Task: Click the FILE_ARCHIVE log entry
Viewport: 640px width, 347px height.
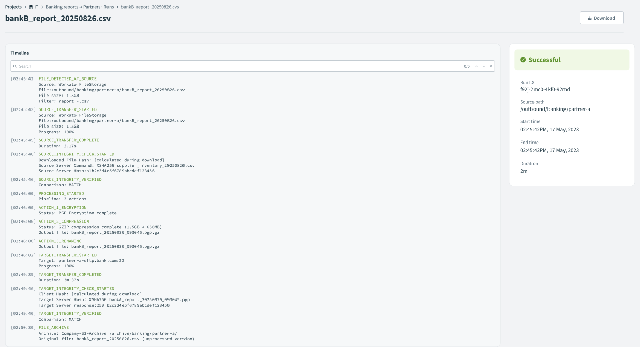Action: pyautogui.click(x=53, y=328)
